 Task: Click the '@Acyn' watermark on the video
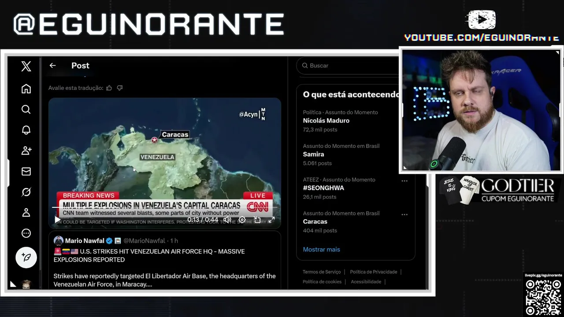click(248, 114)
